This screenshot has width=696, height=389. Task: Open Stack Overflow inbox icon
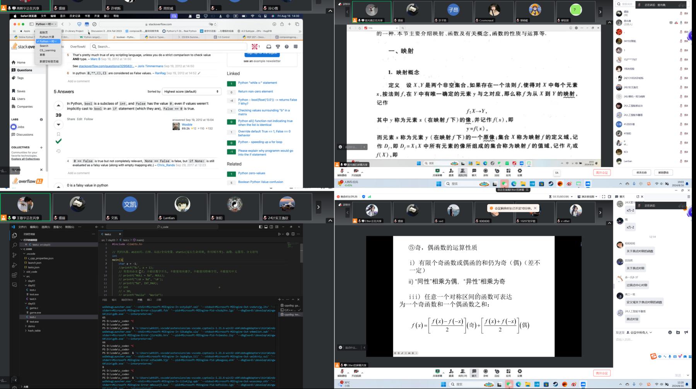(x=269, y=47)
